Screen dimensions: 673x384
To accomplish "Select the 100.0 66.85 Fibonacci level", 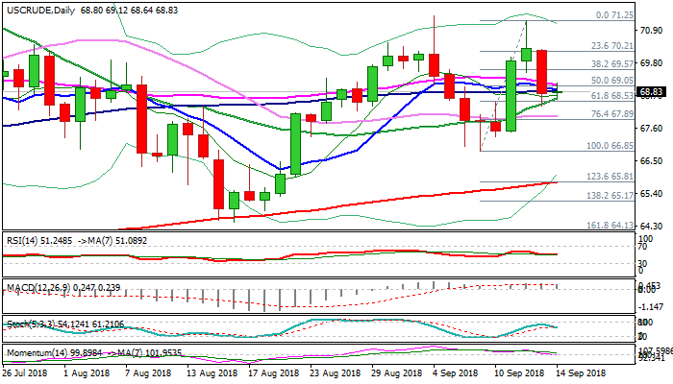I will click(x=609, y=145).
